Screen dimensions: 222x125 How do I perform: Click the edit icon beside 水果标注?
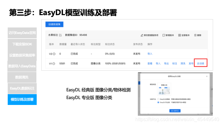tap(60, 35)
